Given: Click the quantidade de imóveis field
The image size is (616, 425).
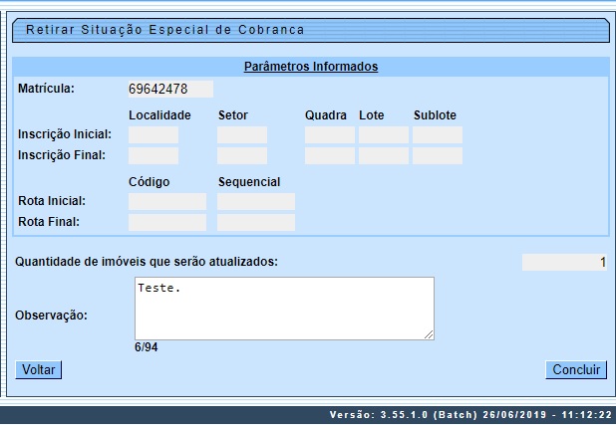Looking at the screenshot, I should pyautogui.click(x=565, y=263).
